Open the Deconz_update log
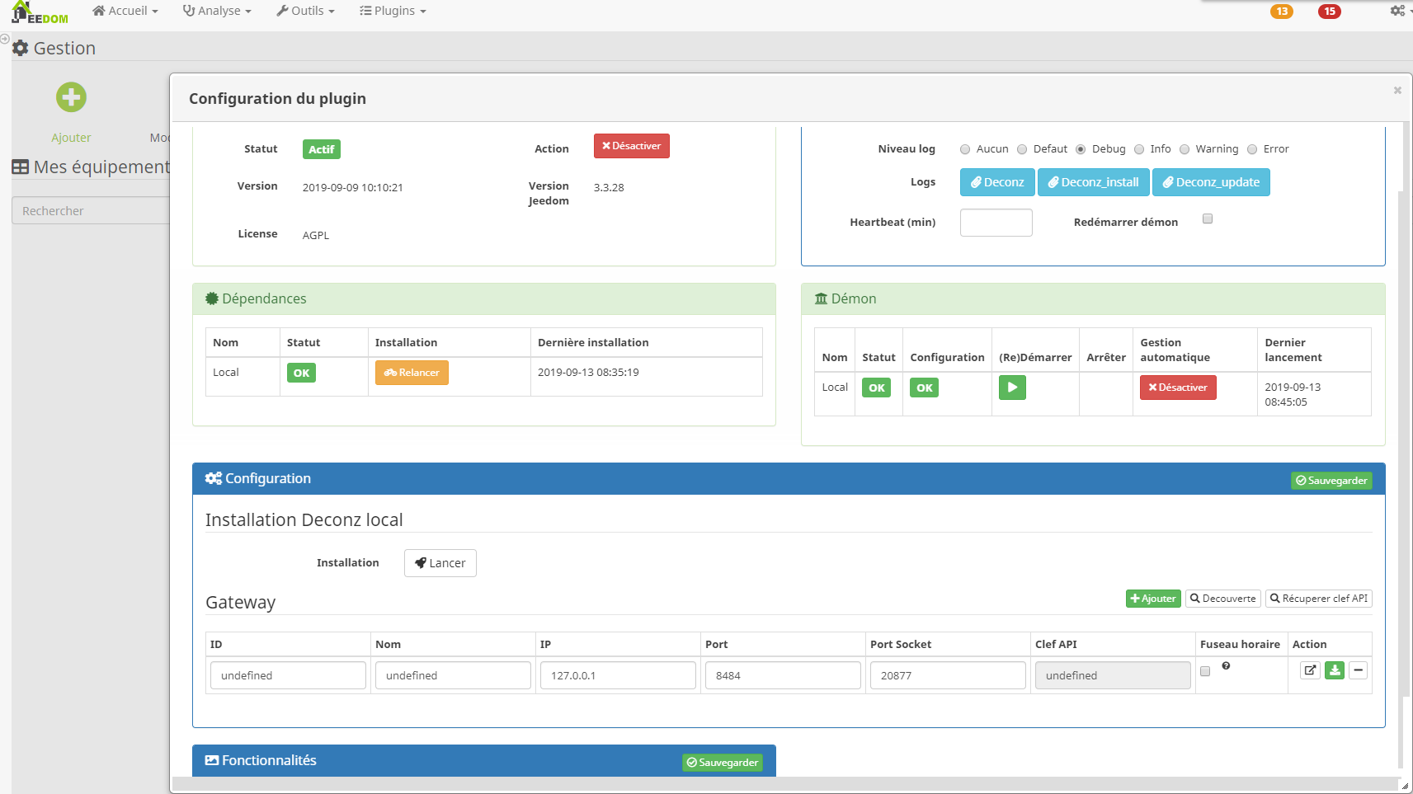 point(1211,182)
